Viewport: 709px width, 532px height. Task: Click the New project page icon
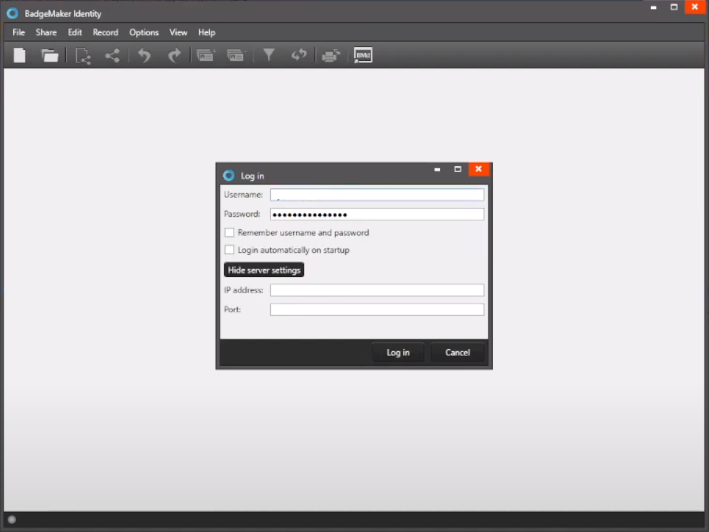tap(19, 55)
